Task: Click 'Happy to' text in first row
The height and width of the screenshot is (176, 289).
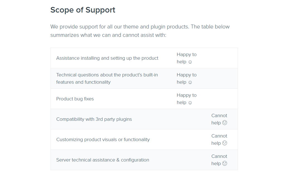Action: pyautogui.click(x=187, y=55)
